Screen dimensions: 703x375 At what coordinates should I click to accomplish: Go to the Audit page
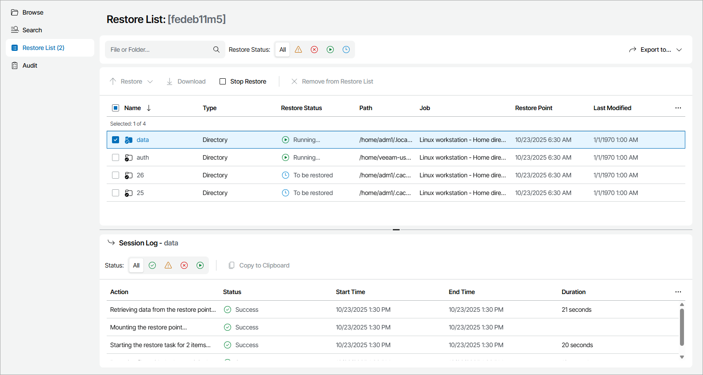tap(30, 65)
